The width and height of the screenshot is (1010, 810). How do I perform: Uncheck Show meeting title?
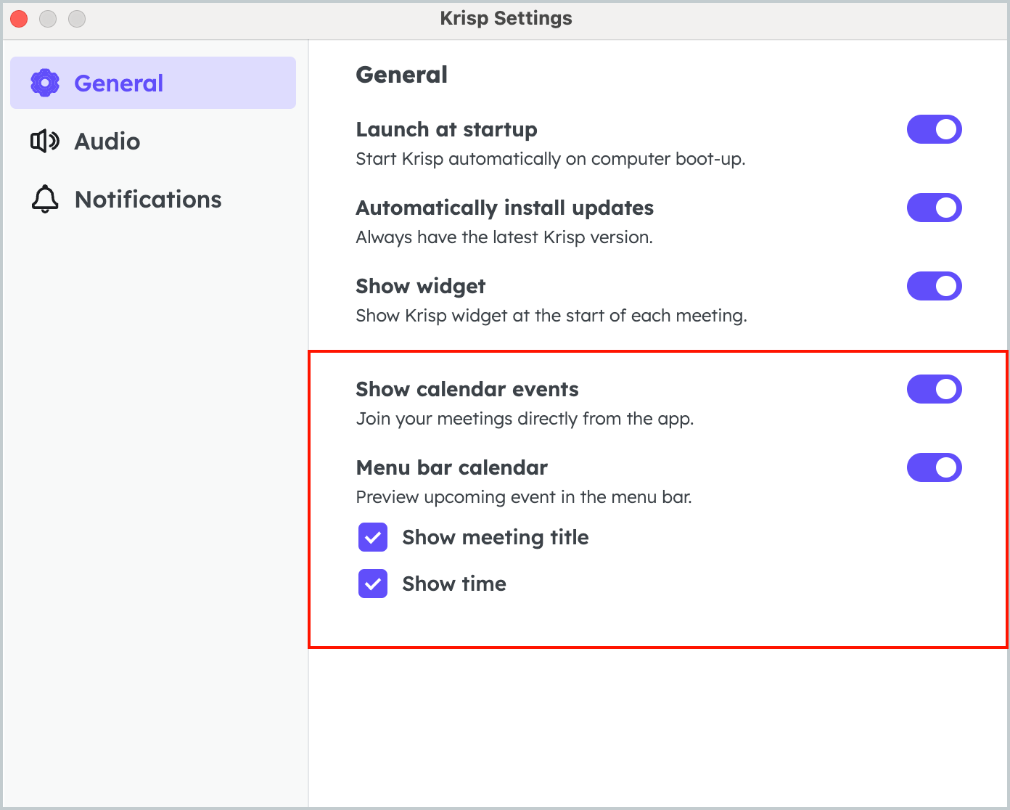click(372, 538)
